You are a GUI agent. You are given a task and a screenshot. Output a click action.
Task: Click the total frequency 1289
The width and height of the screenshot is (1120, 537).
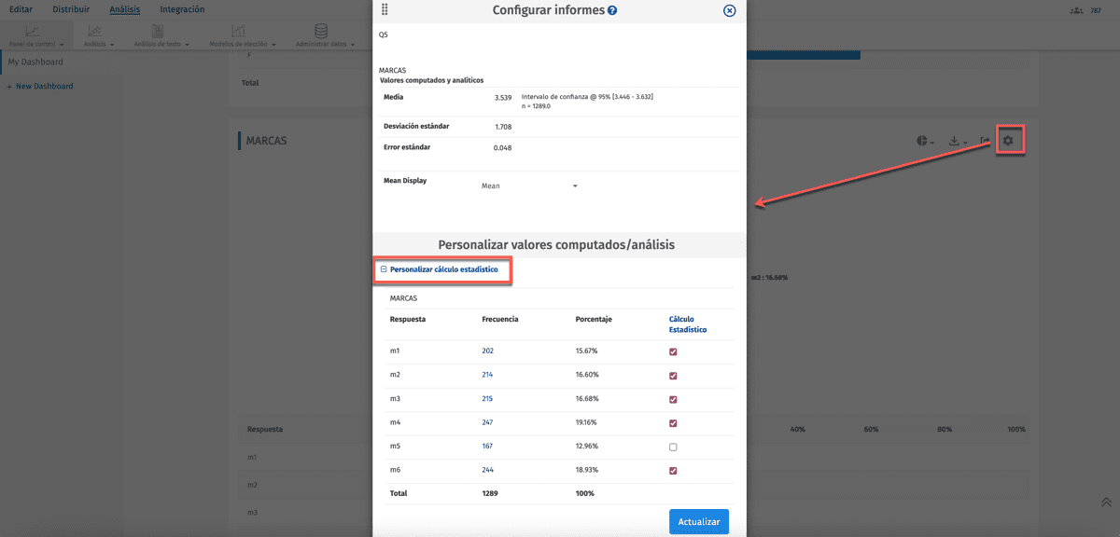point(490,493)
